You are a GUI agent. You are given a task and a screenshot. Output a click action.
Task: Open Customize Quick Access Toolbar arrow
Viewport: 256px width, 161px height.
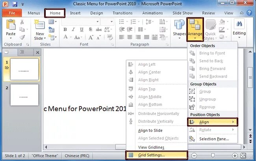coord(22,4)
